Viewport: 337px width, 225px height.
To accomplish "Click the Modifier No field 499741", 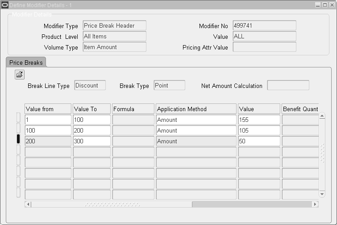I will click(264, 25).
